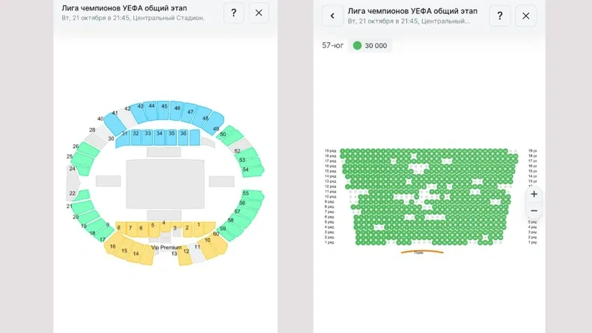Screen dimensions: 592x333
Task: Choose blue sector 33 inner ring
Action: point(147,135)
